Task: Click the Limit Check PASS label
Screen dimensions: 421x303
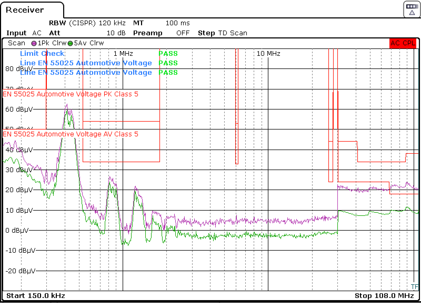Action: pos(168,53)
